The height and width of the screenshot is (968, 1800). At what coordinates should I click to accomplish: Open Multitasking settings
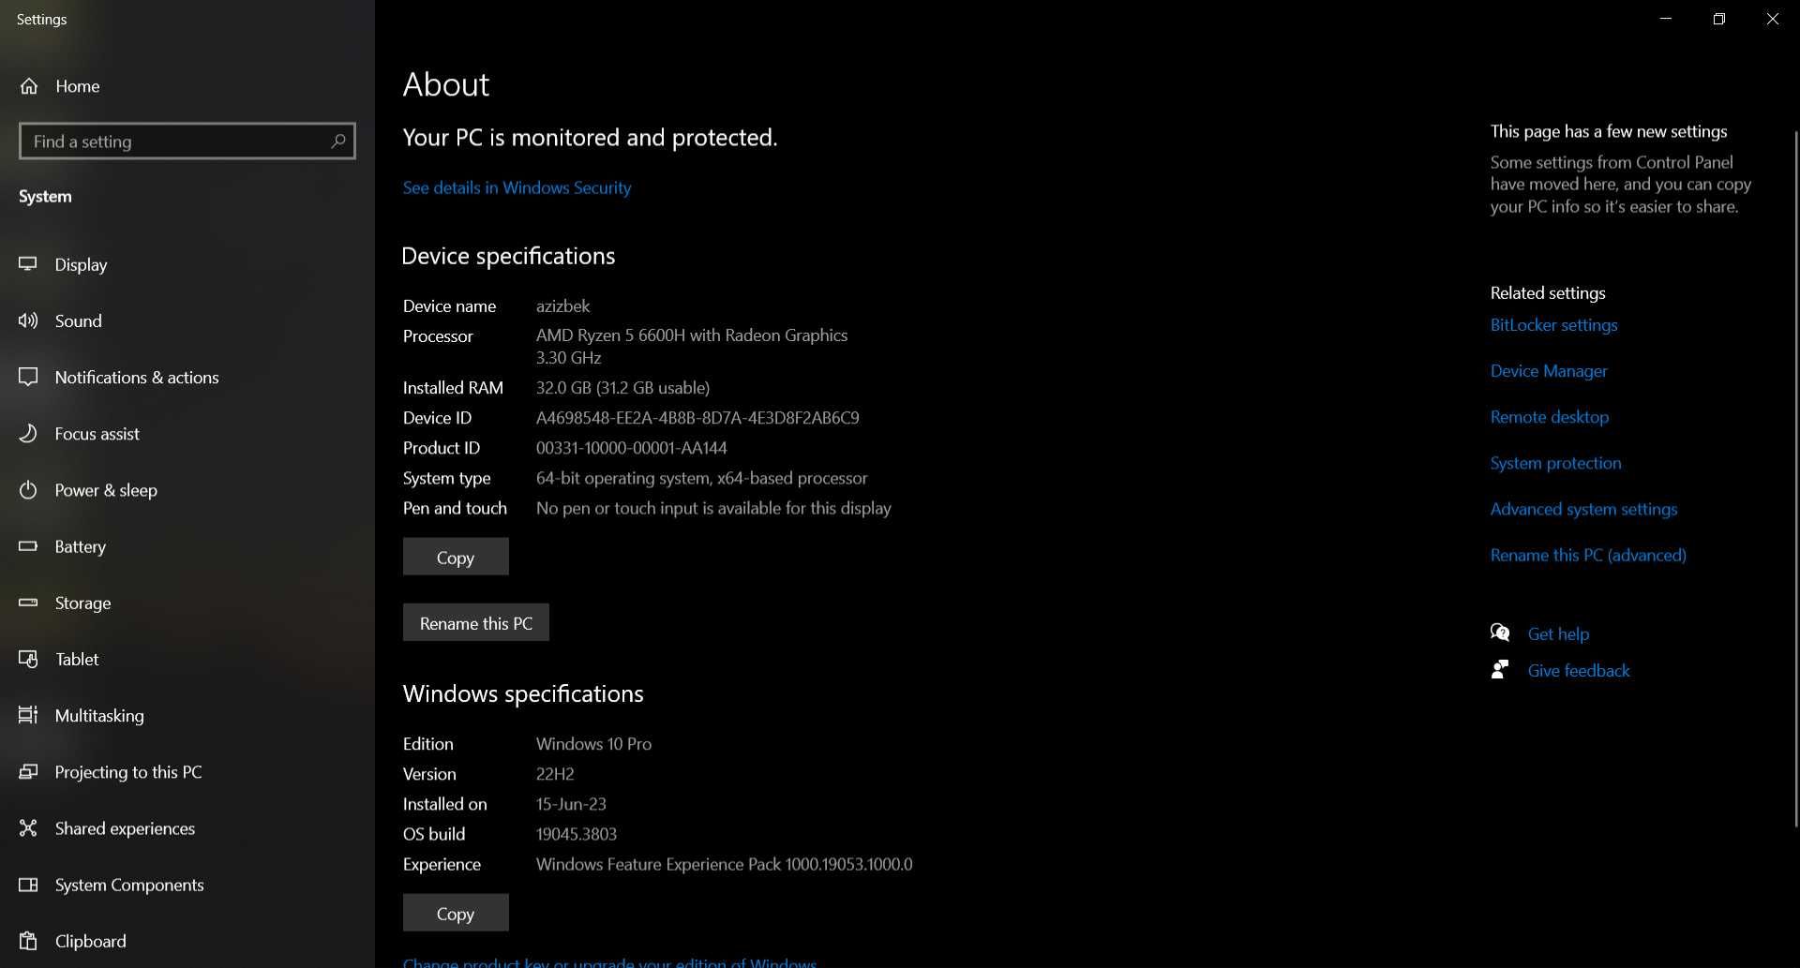pos(187,715)
